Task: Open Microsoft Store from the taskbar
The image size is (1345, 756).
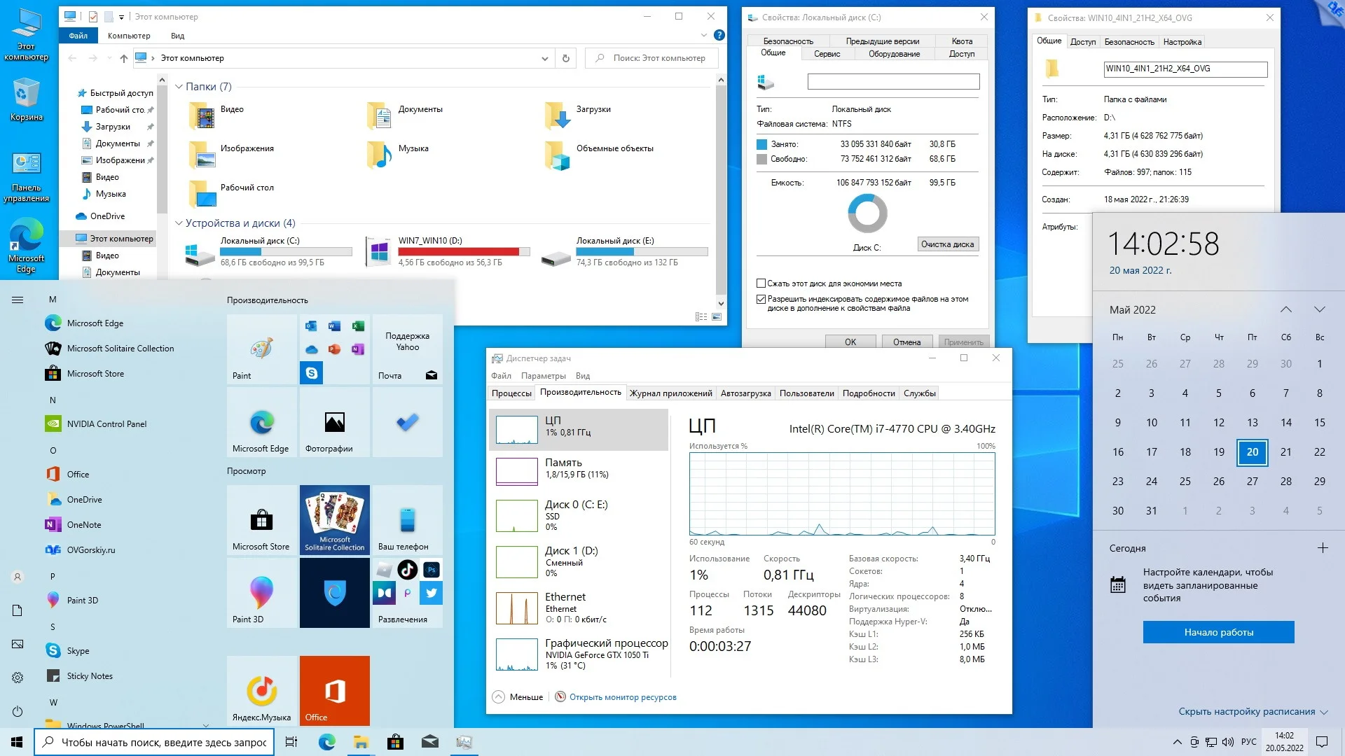Action: pos(395,742)
